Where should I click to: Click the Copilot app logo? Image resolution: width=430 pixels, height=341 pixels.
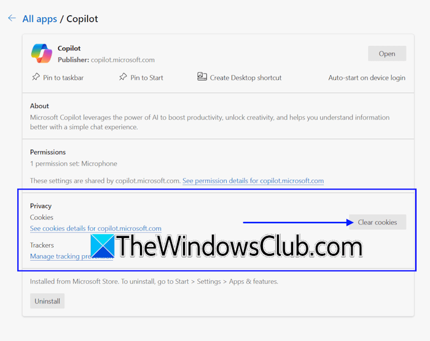point(41,53)
